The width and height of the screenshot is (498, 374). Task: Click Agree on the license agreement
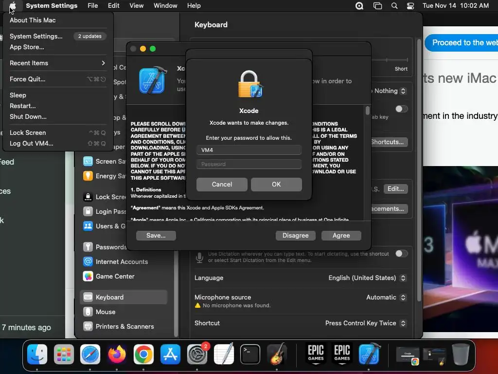[x=341, y=235]
